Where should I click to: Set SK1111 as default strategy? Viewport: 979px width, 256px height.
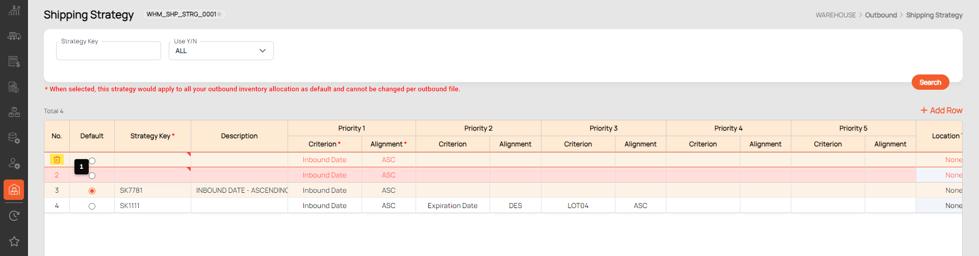(x=92, y=206)
